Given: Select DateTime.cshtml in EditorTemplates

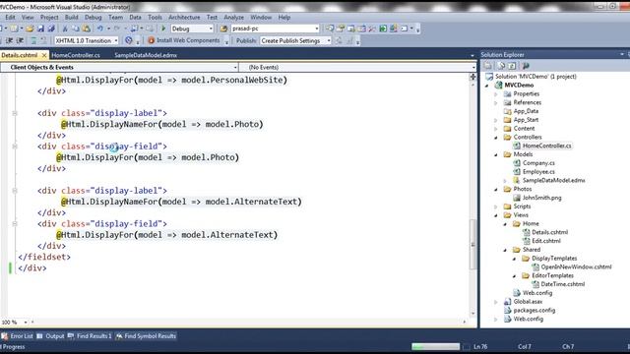Looking at the screenshot, I should coord(563,284).
